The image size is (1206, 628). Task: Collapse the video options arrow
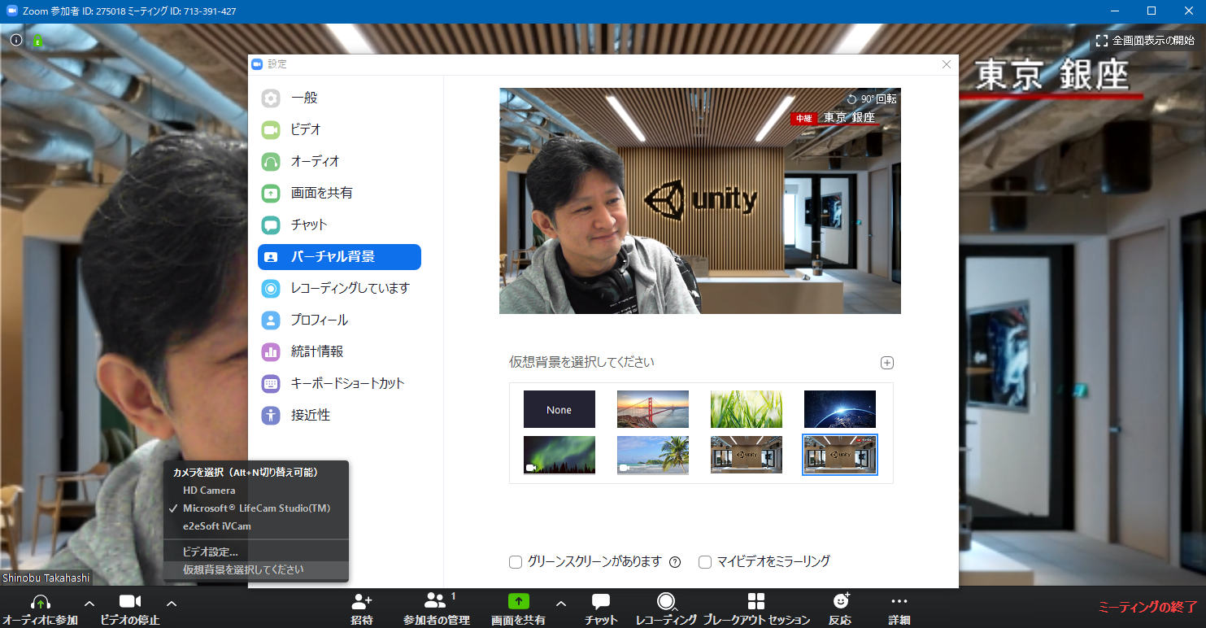172,603
